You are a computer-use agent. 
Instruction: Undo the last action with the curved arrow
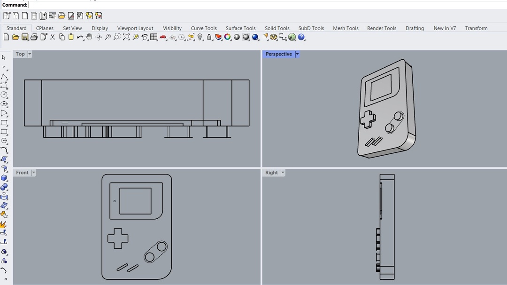pos(80,37)
